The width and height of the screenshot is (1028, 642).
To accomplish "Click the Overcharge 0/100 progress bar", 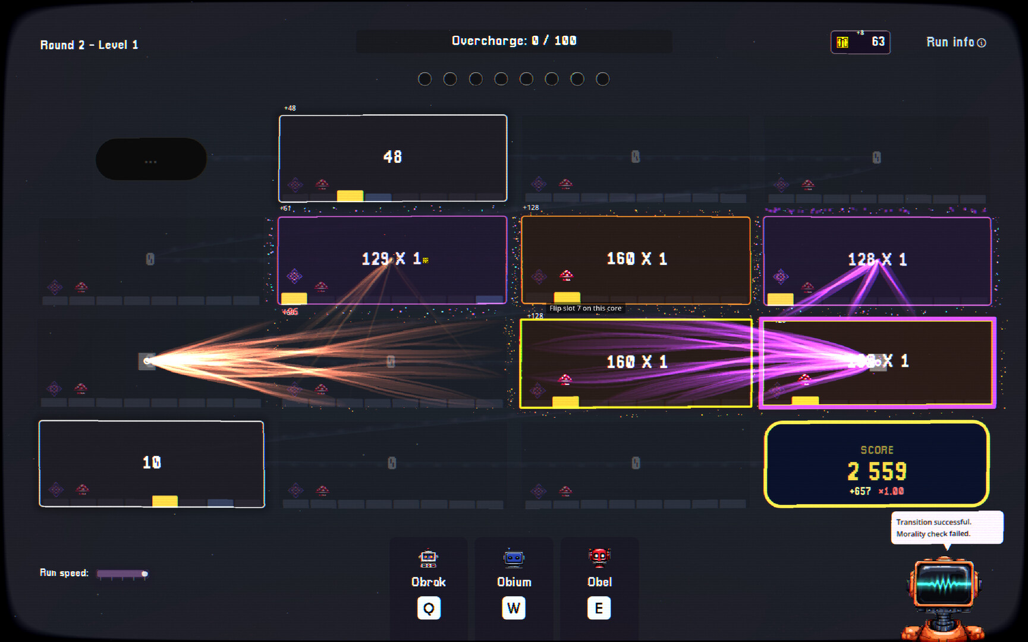I will pos(514,40).
